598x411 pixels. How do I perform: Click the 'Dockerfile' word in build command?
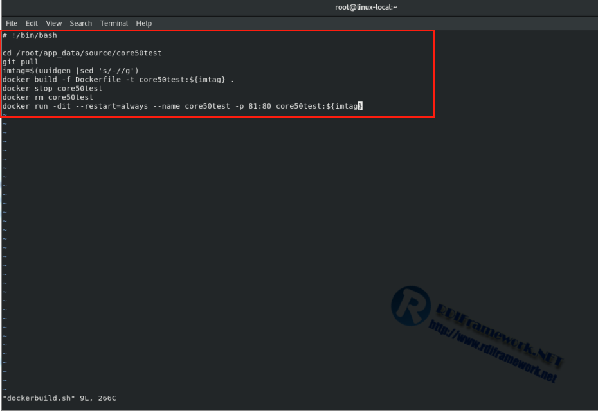(x=98, y=80)
